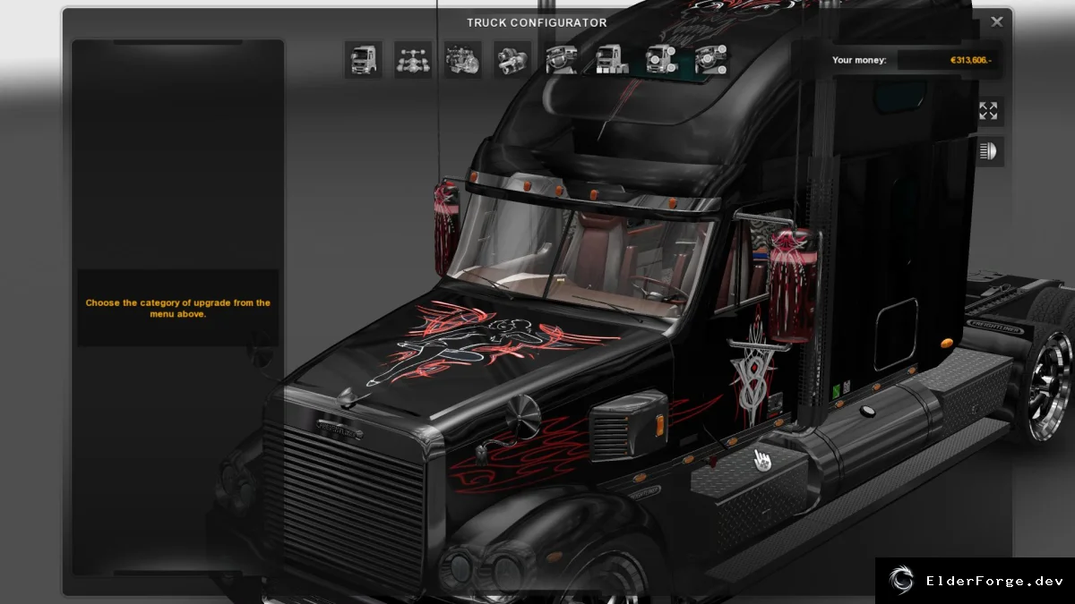Close the Truck Configurator window
The height and width of the screenshot is (604, 1075).
tap(997, 21)
